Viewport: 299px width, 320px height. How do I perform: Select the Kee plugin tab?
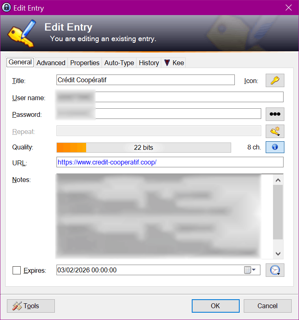(174, 63)
